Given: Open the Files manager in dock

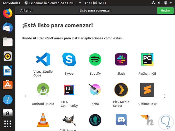Looking at the screenshot, I should pyautogui.click(x=8, y=42).
